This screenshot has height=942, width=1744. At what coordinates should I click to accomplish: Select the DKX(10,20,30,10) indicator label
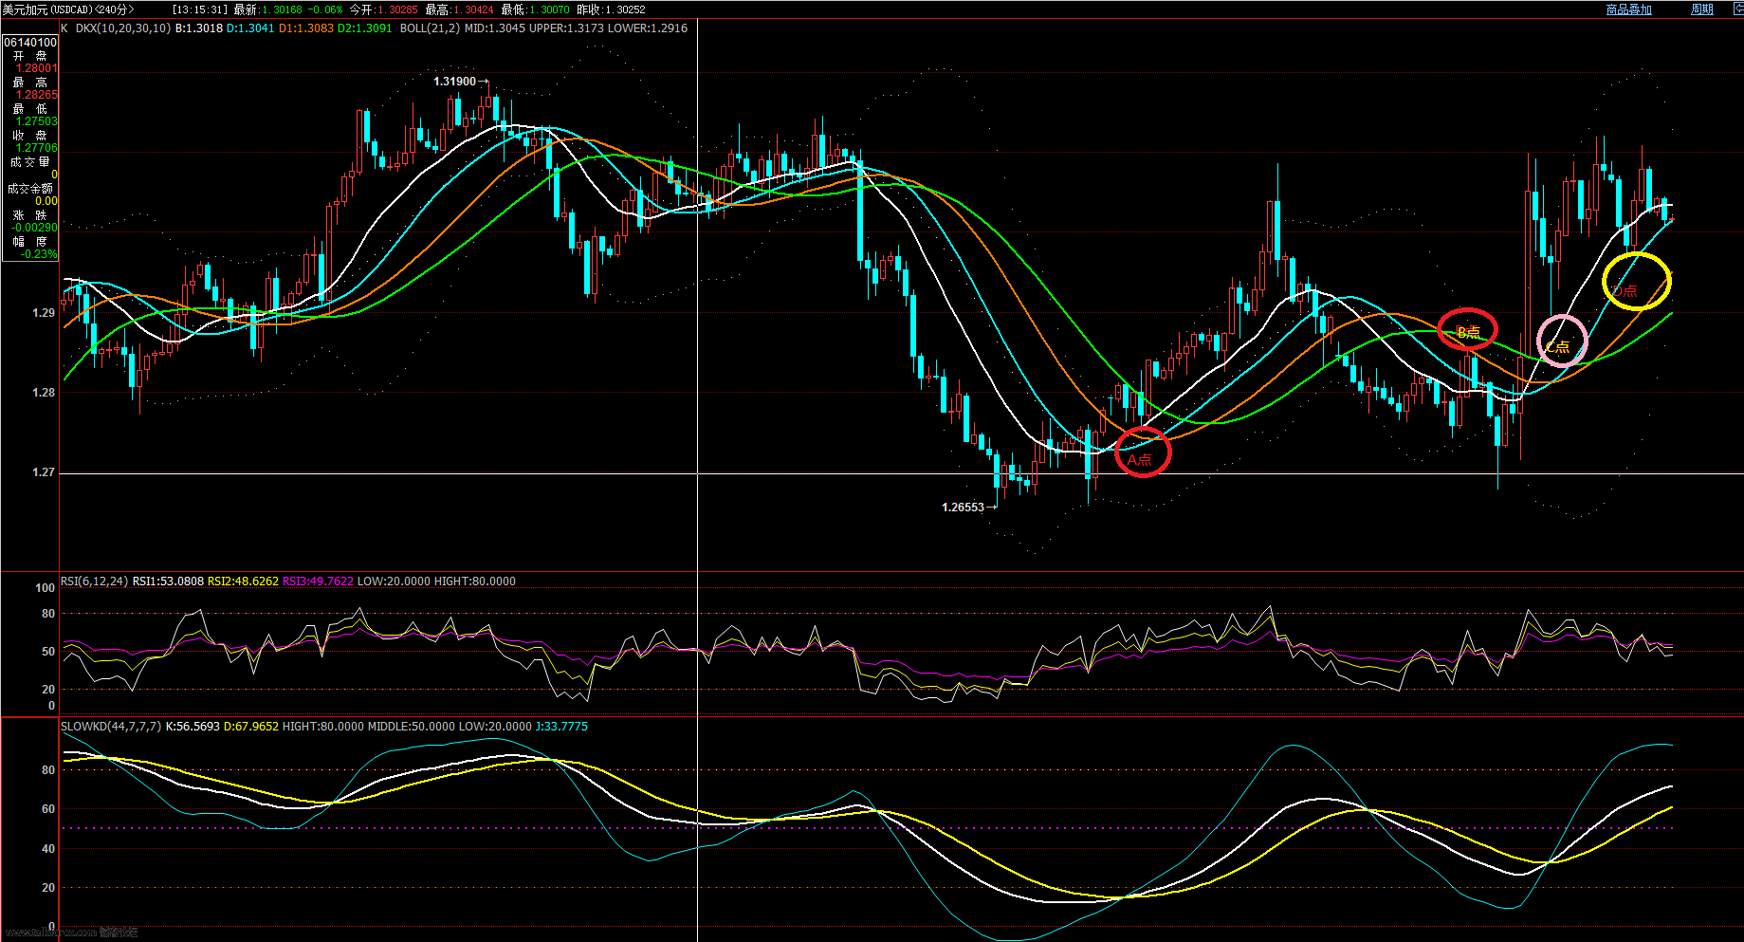[x=123, y=28]
